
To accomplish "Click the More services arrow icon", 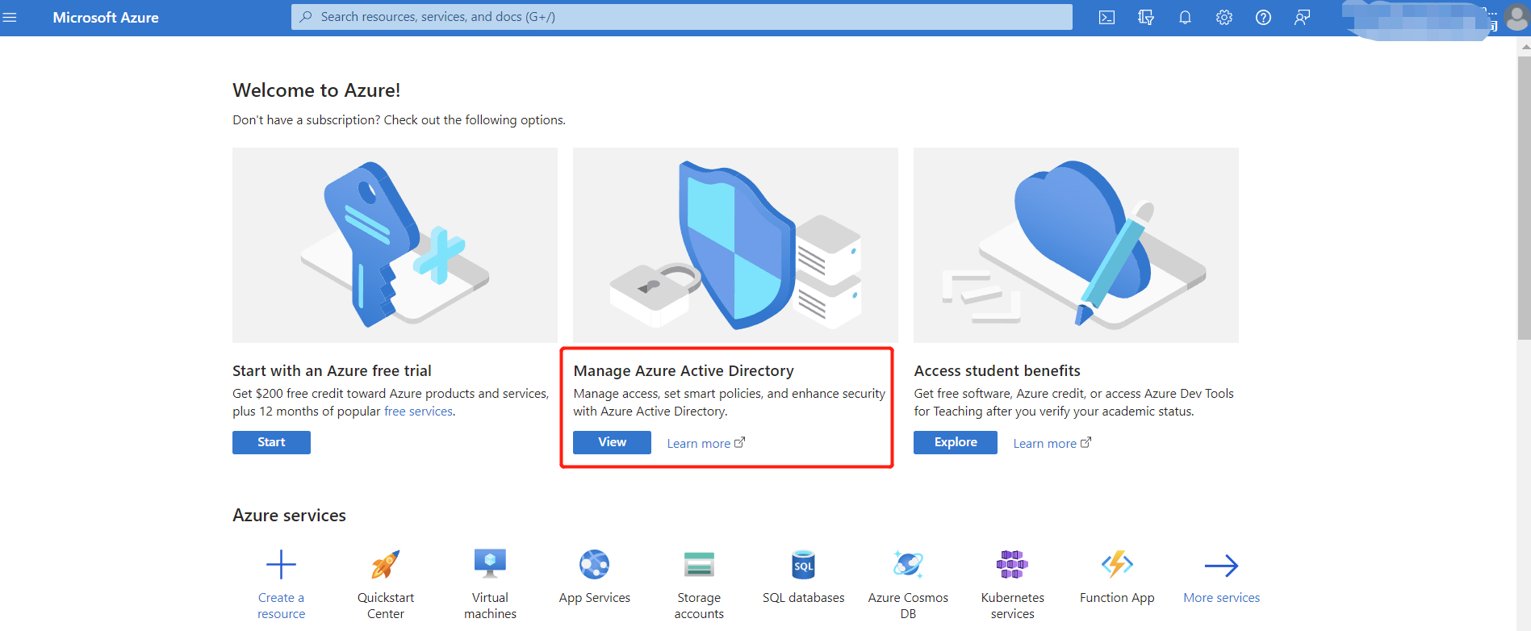I will [x=1221, y=566].
